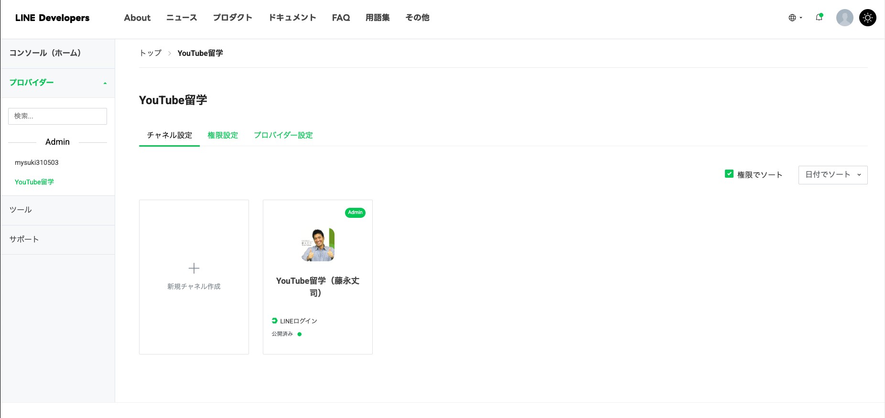
Task: Click the LINEログイン text label
Action: coord(299,321)
